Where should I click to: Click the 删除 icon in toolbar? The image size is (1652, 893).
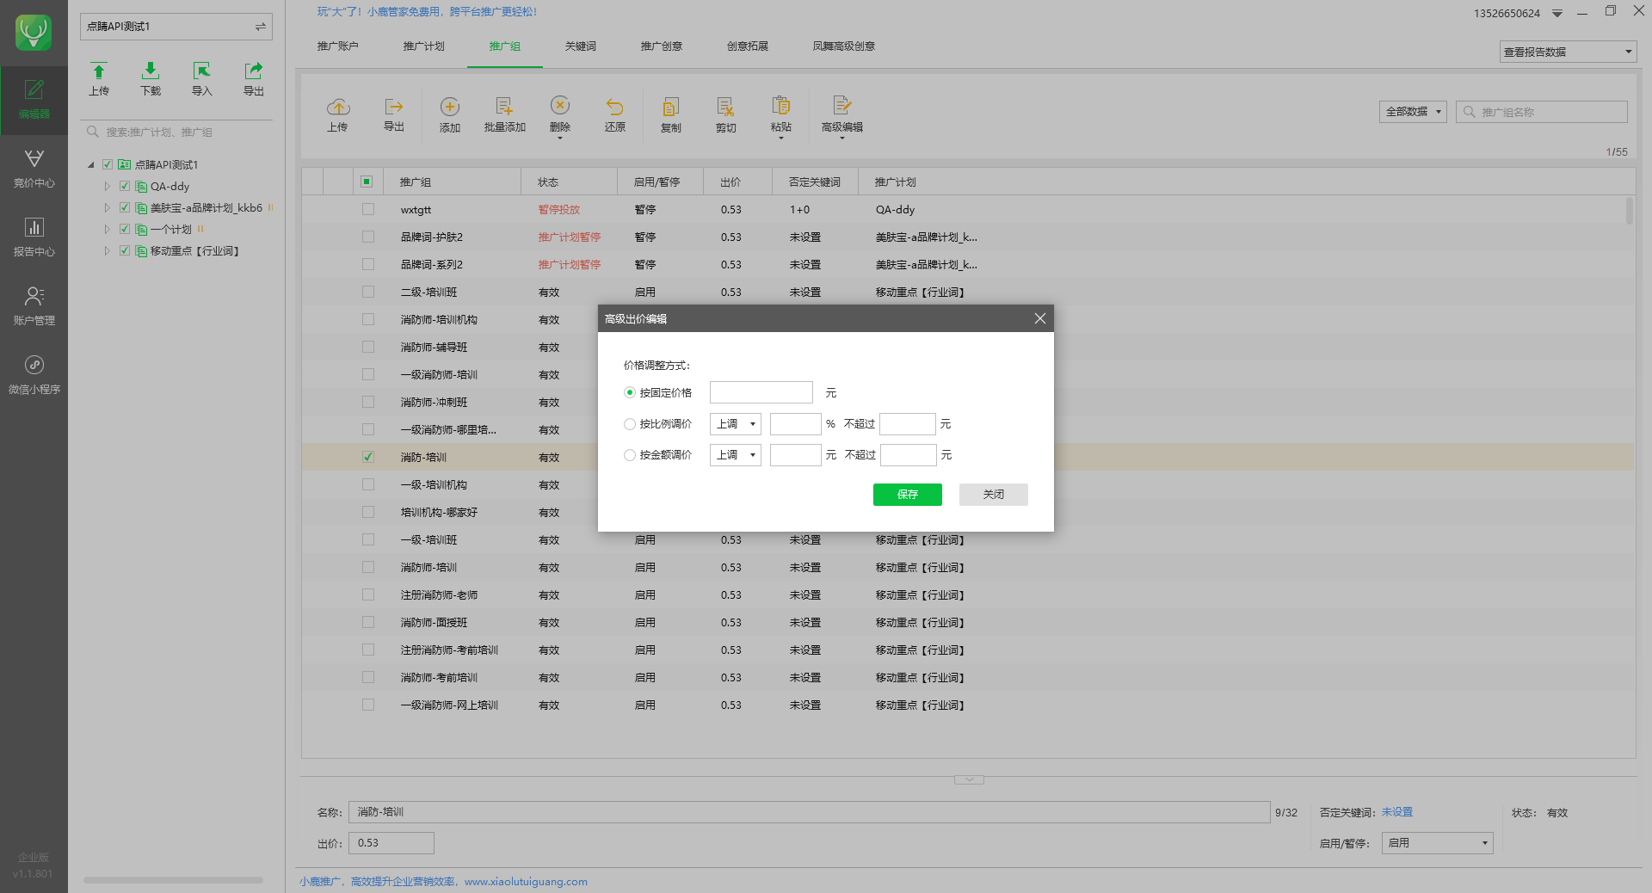tap(560, 105)
